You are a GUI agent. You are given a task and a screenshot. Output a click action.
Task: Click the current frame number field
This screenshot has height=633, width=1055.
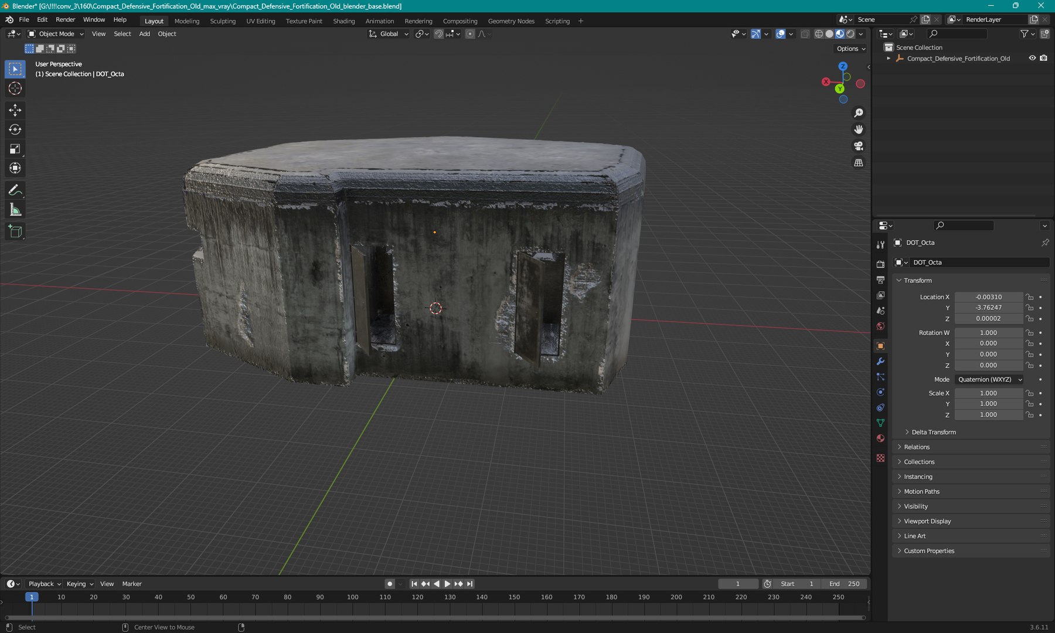(738, 584)
